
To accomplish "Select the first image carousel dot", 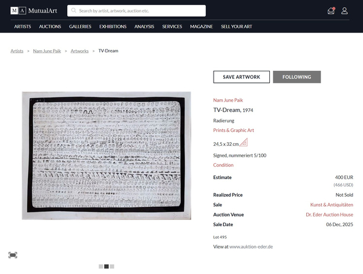I will (101, 266).
